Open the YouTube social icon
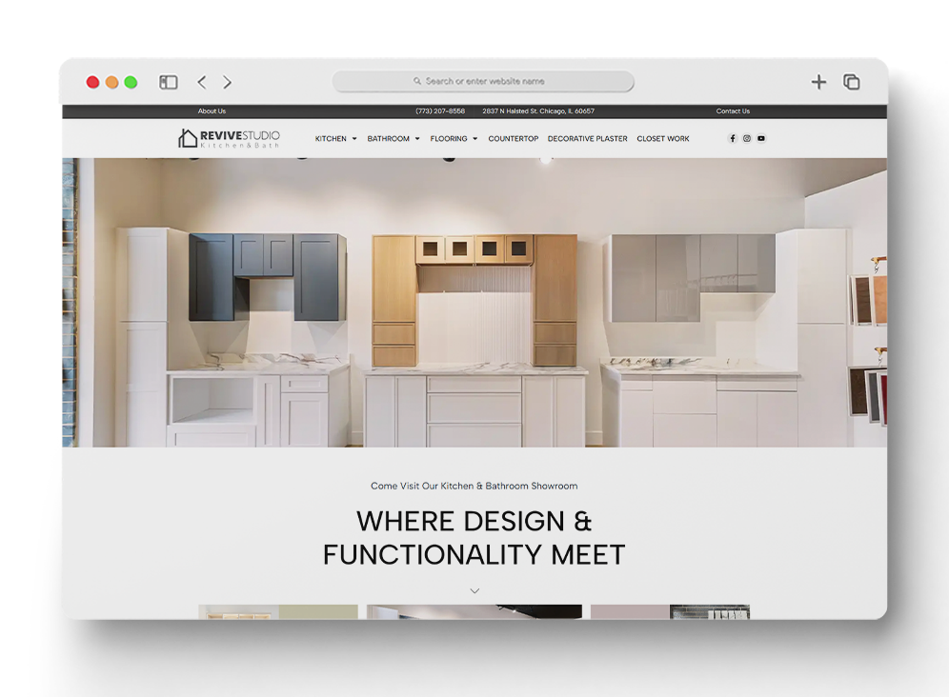The image size is (949, 697). tap(760, 139)
